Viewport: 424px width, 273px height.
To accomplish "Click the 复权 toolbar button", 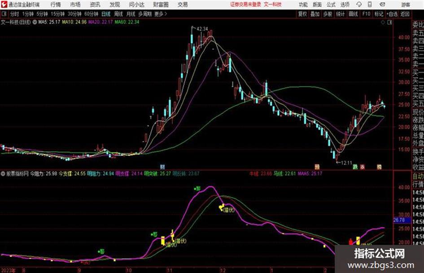I will pos(302,14).
